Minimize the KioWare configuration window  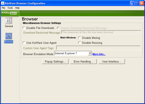pyautogui.click(x=132, y=3)
